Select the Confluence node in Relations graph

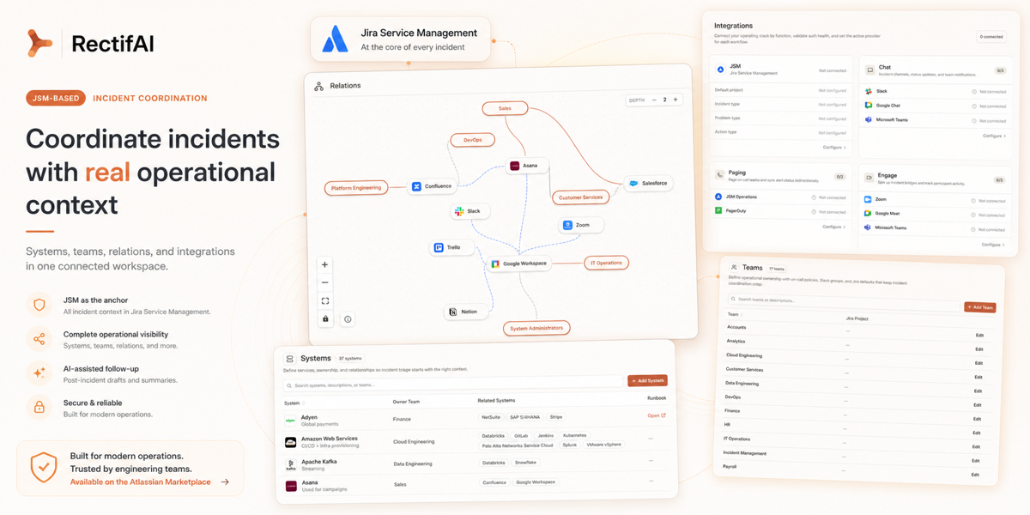coord(432,186)
